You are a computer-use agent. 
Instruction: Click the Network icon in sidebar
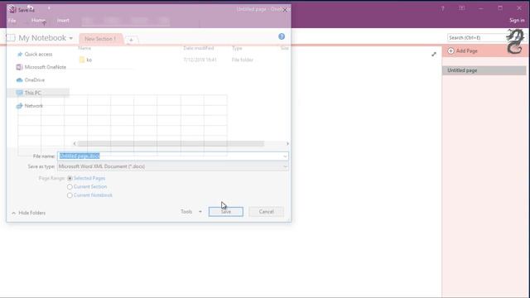pyautogui.click(x=19, y=106)
